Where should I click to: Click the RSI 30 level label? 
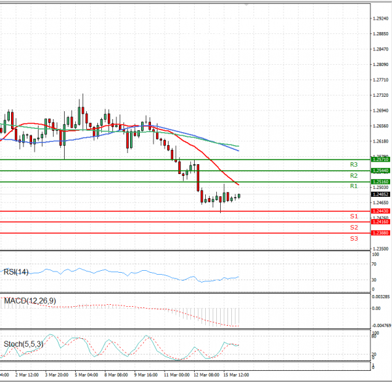click(x=374, y=280)
